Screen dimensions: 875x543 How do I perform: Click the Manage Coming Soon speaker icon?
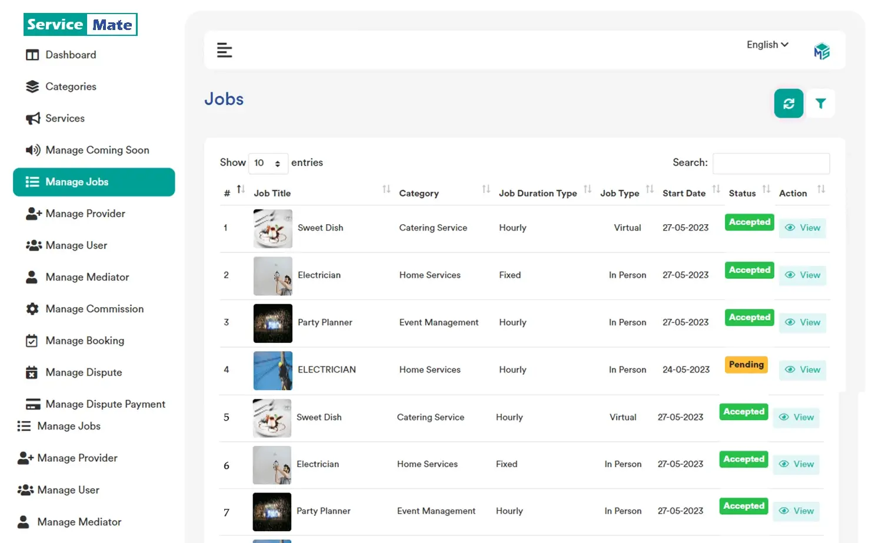(32, 150)
